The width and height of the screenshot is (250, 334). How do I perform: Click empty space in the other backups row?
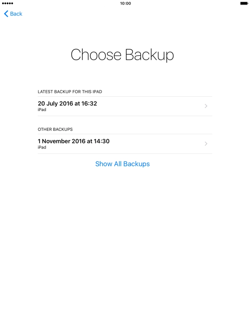[155, 144]
